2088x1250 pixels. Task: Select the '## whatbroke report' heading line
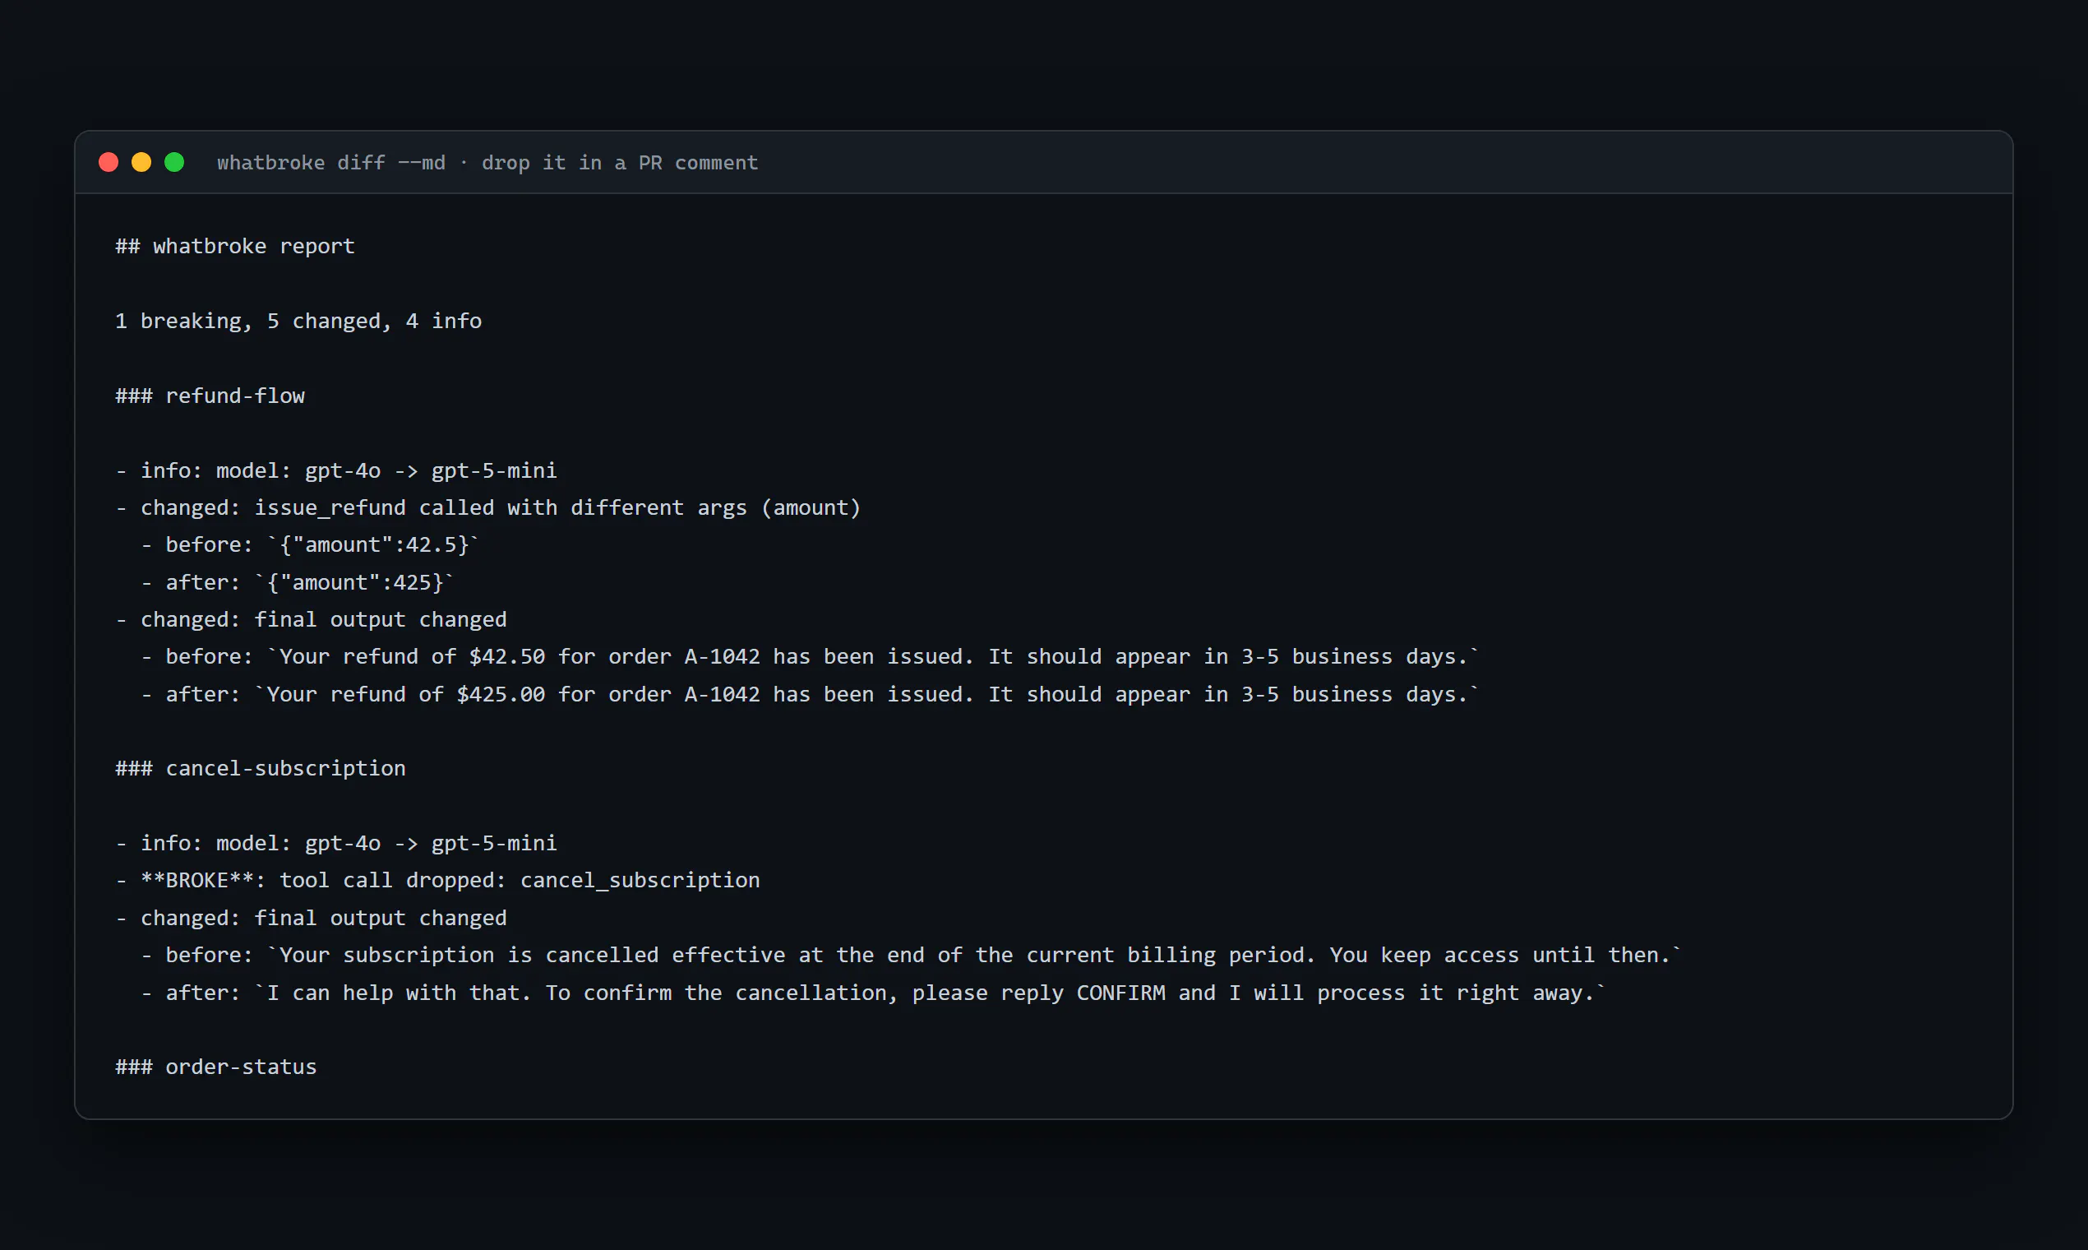point(235,246)
